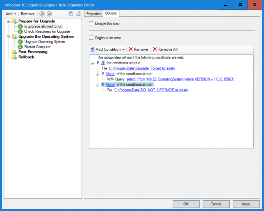
Task: Collapse the Upgrade the Operating System group
Action: pyautogui.click(x=8, y=37)
